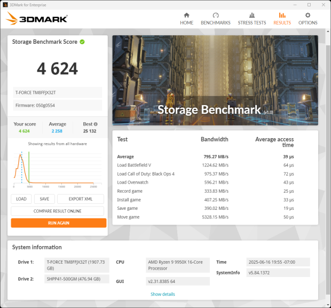Click the 5328.15 MB/s bandwidth value

215,217
